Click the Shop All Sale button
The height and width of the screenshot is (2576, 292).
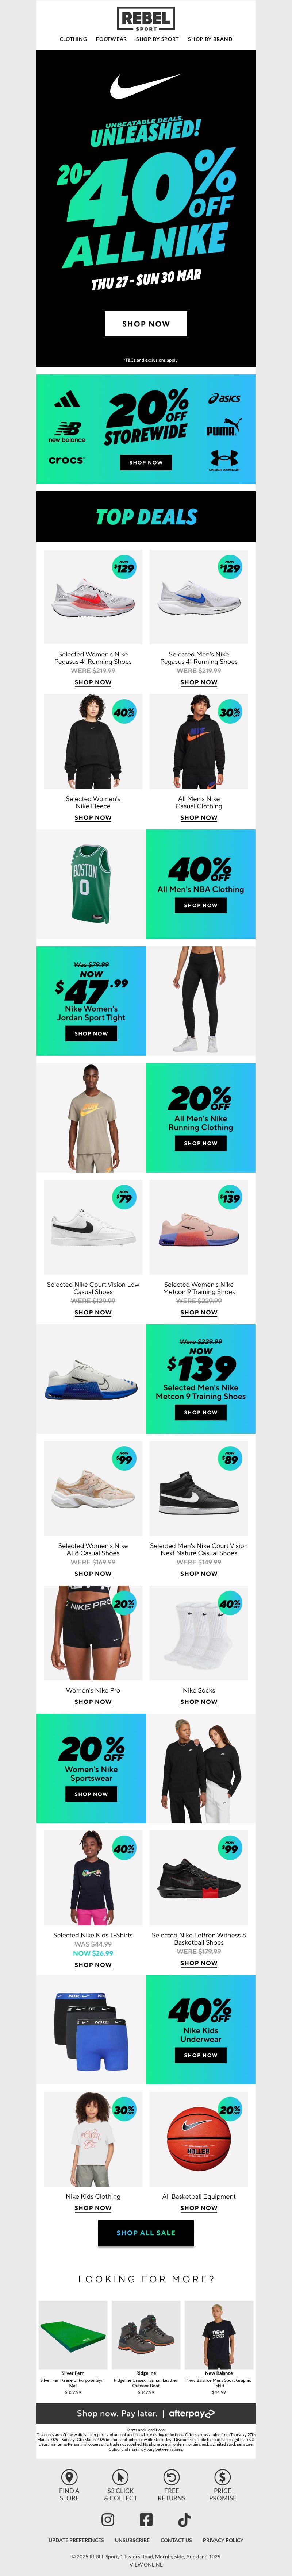click(x=146, y=2232)
